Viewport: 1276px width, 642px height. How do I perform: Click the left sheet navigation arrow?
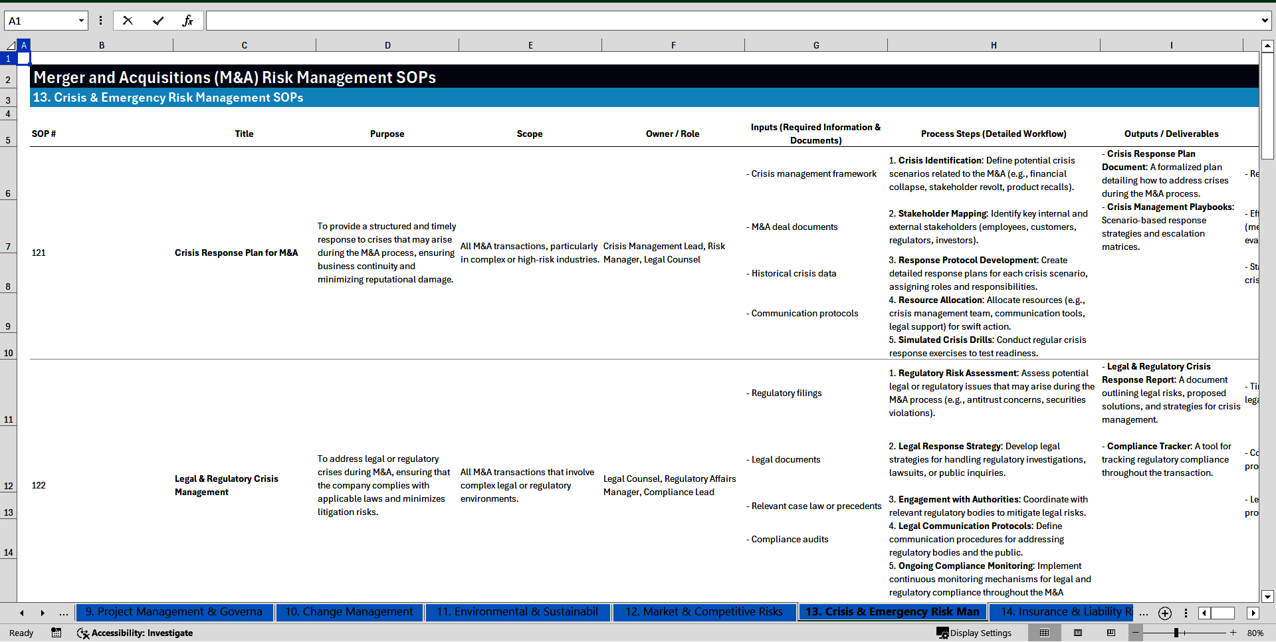21,613
